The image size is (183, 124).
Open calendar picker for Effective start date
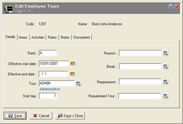[x=73, y=64]
